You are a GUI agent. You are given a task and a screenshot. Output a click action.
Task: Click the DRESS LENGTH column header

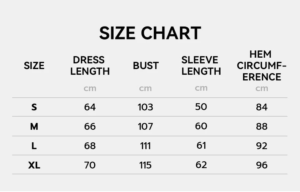90,66
